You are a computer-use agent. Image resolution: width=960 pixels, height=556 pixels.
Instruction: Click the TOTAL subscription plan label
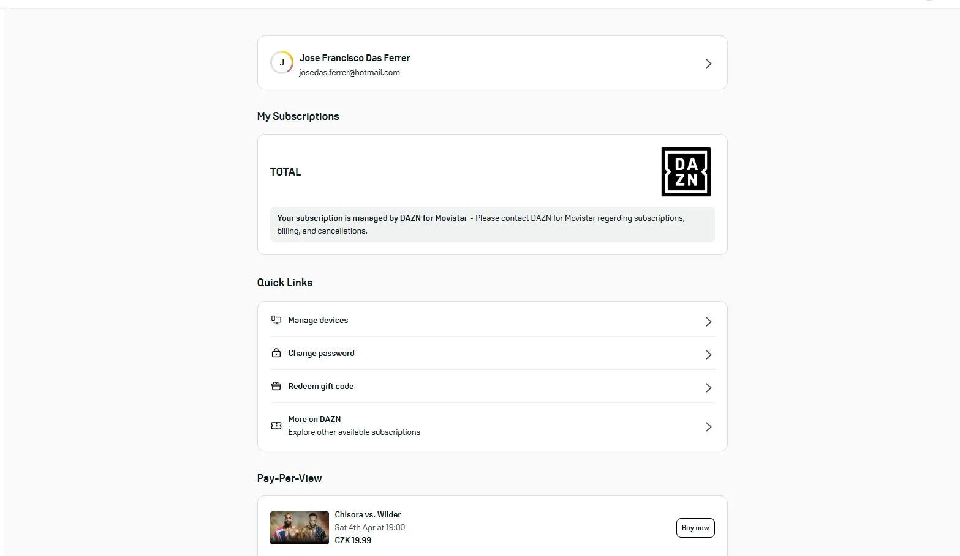[x=285, y=172]
